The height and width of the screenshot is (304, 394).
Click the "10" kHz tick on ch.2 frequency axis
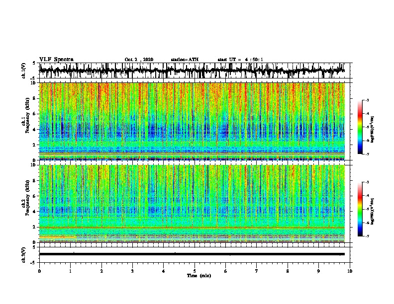[x=34, y=165]
